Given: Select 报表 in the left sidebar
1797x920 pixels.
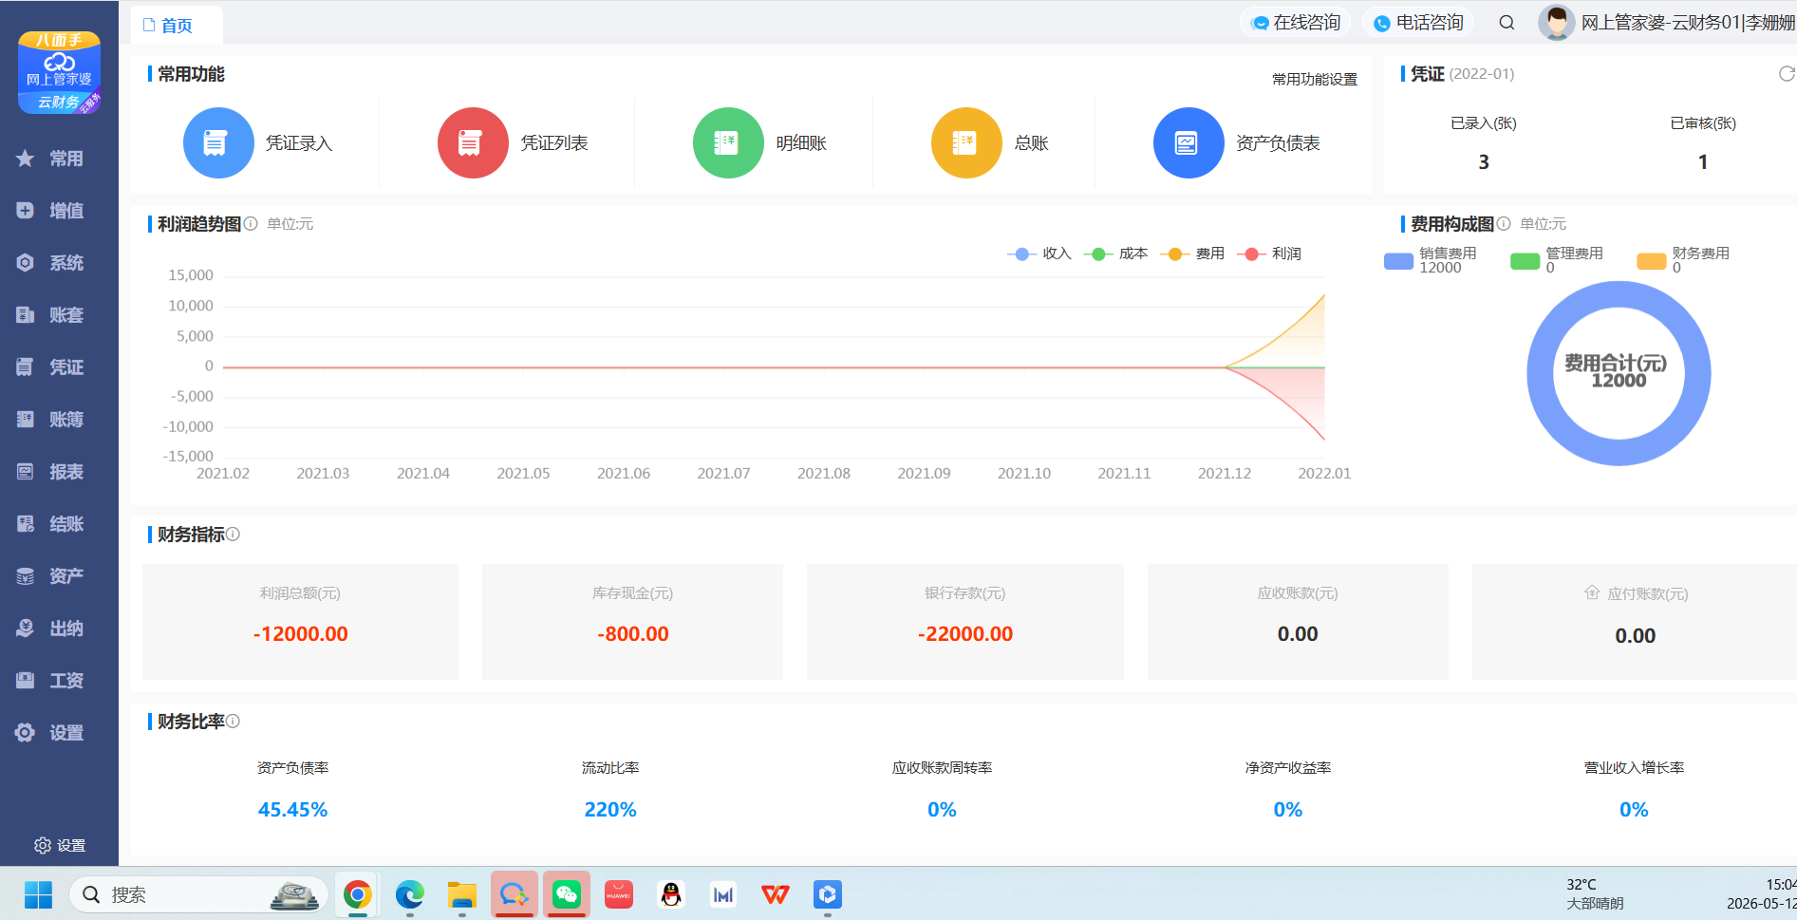Looking at the screenshot, I should [x=59, y=472].
